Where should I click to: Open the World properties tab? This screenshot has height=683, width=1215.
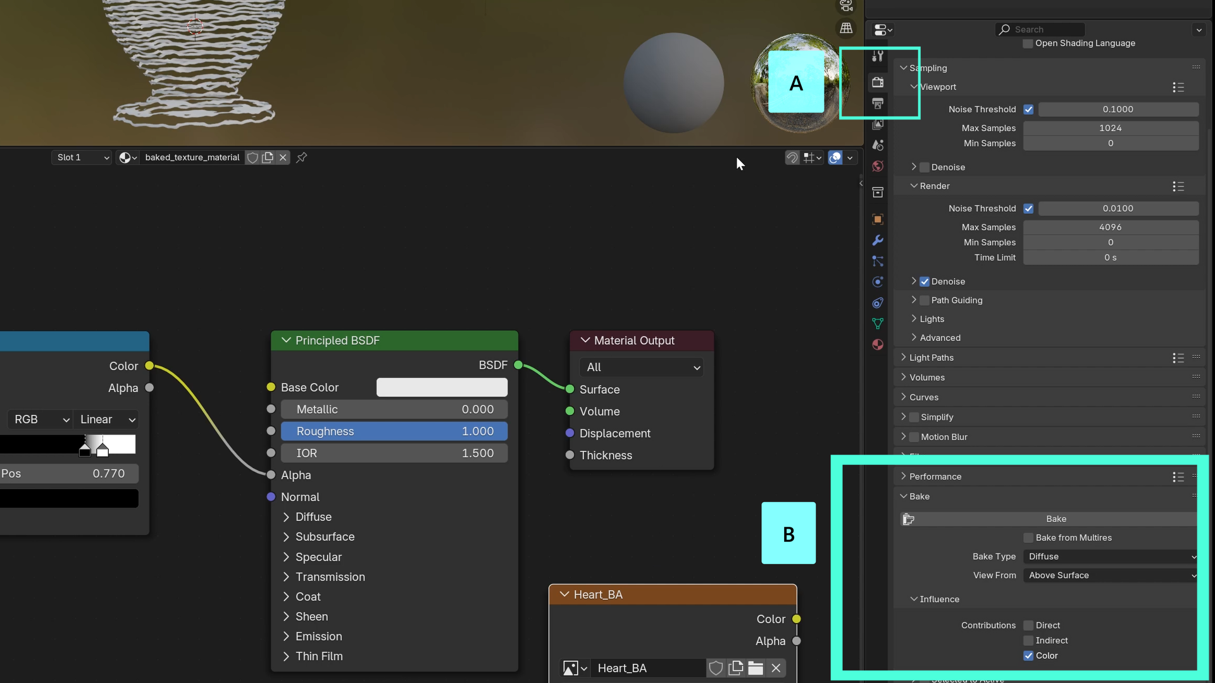[878, 166]
